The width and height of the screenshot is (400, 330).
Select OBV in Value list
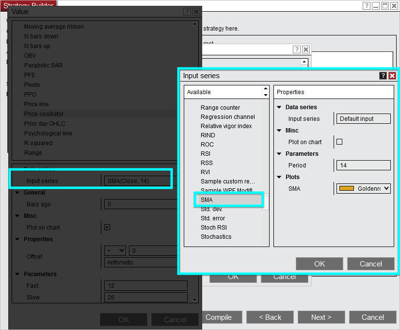pyautogui.click(x=30, y=56)
